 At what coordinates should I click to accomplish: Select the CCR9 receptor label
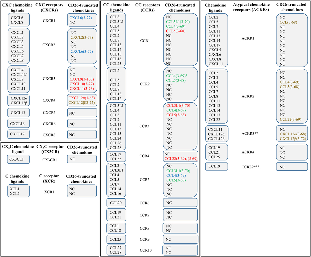(145, 239)
